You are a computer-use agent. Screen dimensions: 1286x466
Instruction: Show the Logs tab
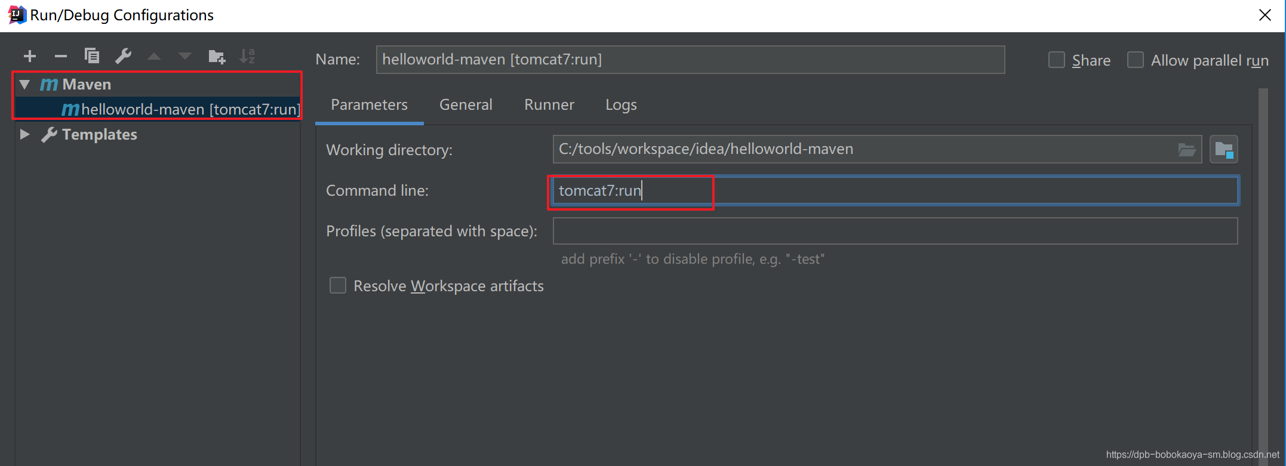621,105
